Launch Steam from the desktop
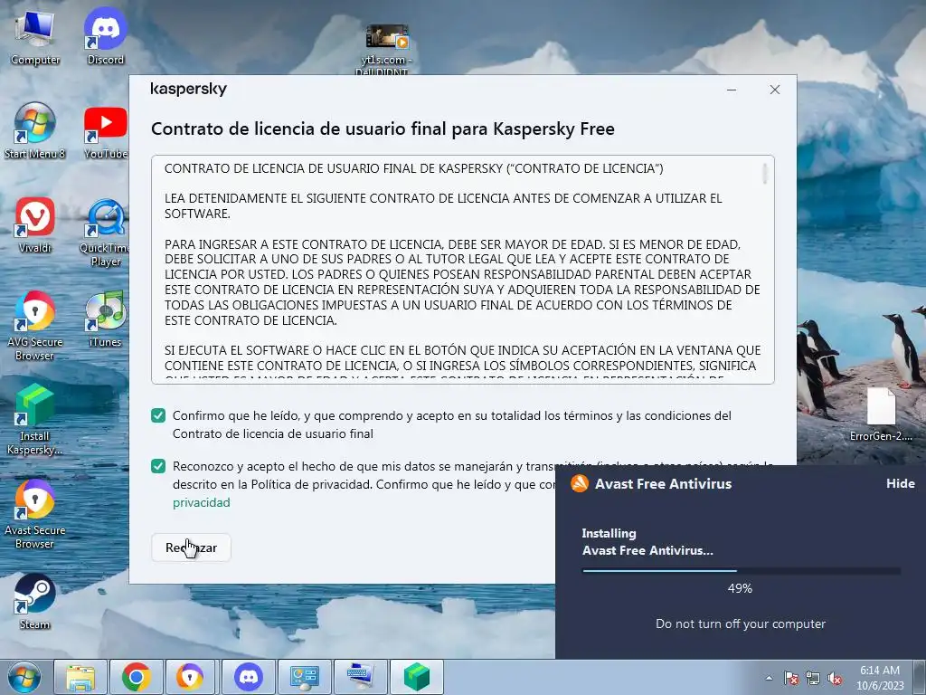The image size is (926, 695). pos(35,602)
